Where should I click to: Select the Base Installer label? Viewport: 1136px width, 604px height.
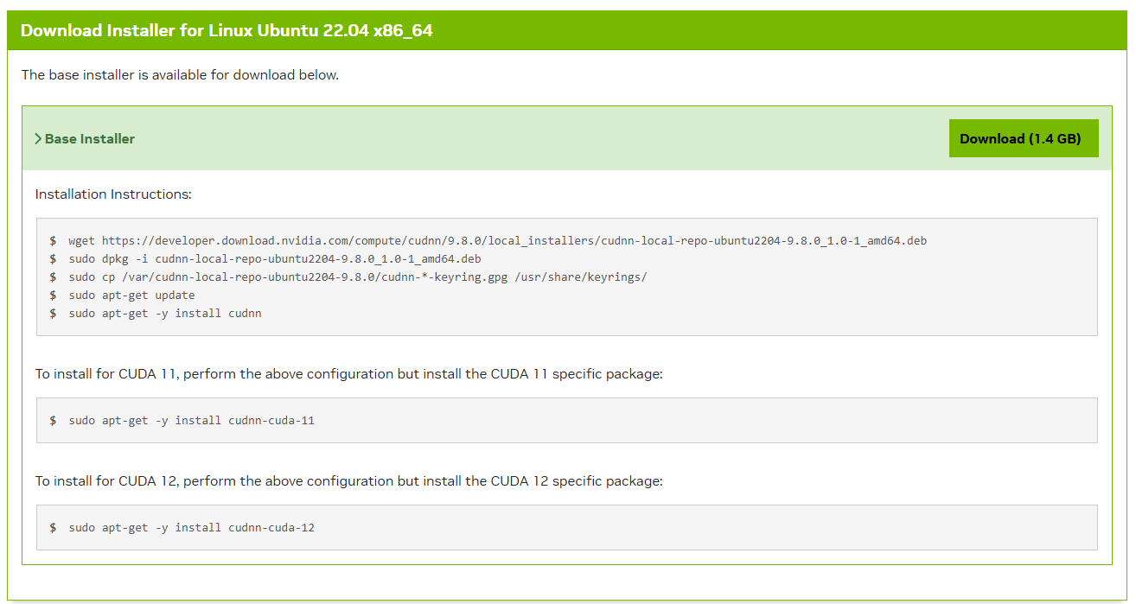click(90, 138)
